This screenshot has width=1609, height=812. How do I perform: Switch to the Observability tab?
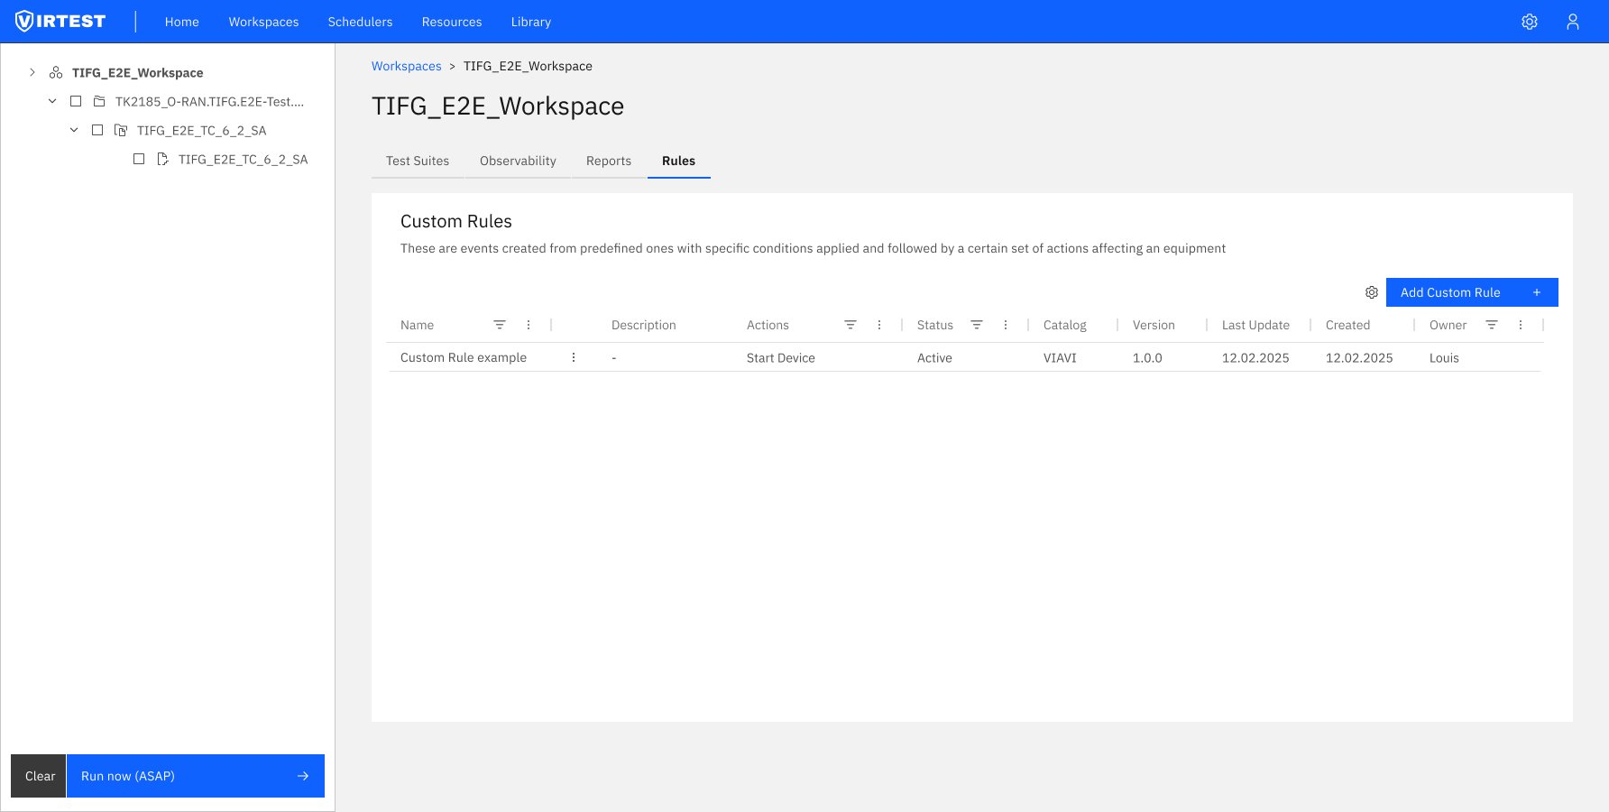517,161
